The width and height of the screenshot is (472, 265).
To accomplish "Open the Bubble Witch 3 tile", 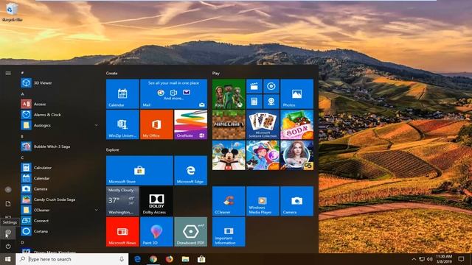I will 263,155.
